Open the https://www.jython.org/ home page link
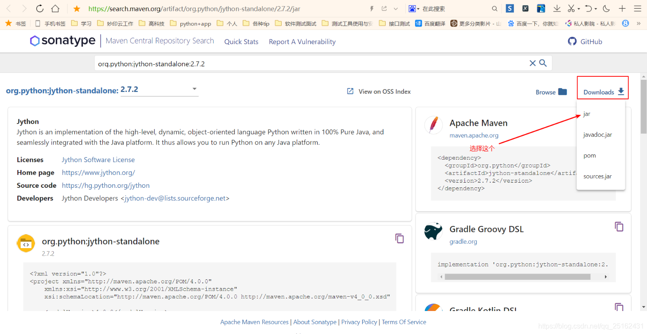 [x=98, y=172]
